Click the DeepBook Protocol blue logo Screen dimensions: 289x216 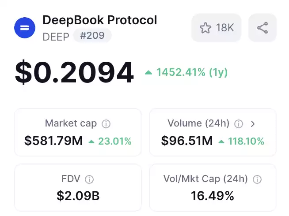[x=25, y=28]
